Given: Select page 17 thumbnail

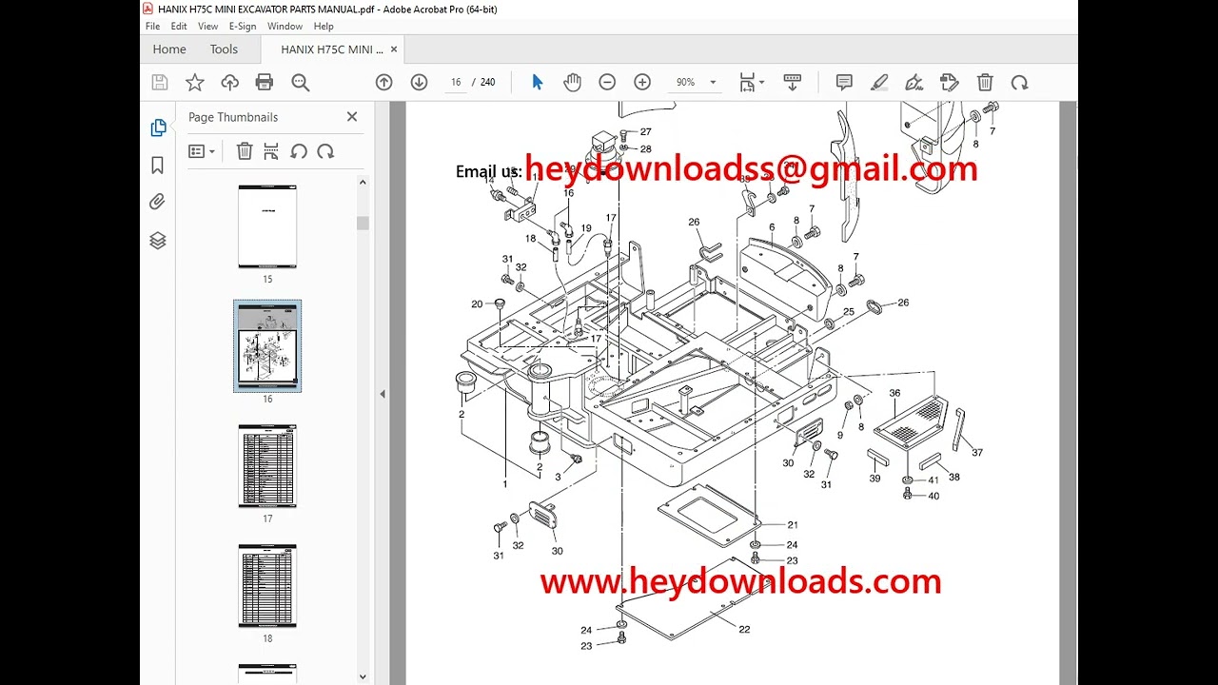Looking at the screenshot, I should coord(267,466).
